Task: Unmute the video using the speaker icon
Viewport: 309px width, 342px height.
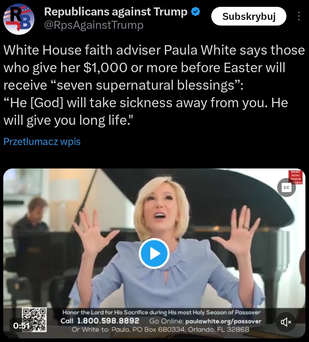Action: [286, 322]
